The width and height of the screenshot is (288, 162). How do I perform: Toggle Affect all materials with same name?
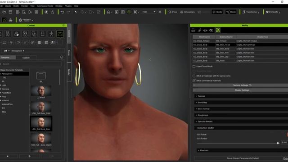point(194,76)
